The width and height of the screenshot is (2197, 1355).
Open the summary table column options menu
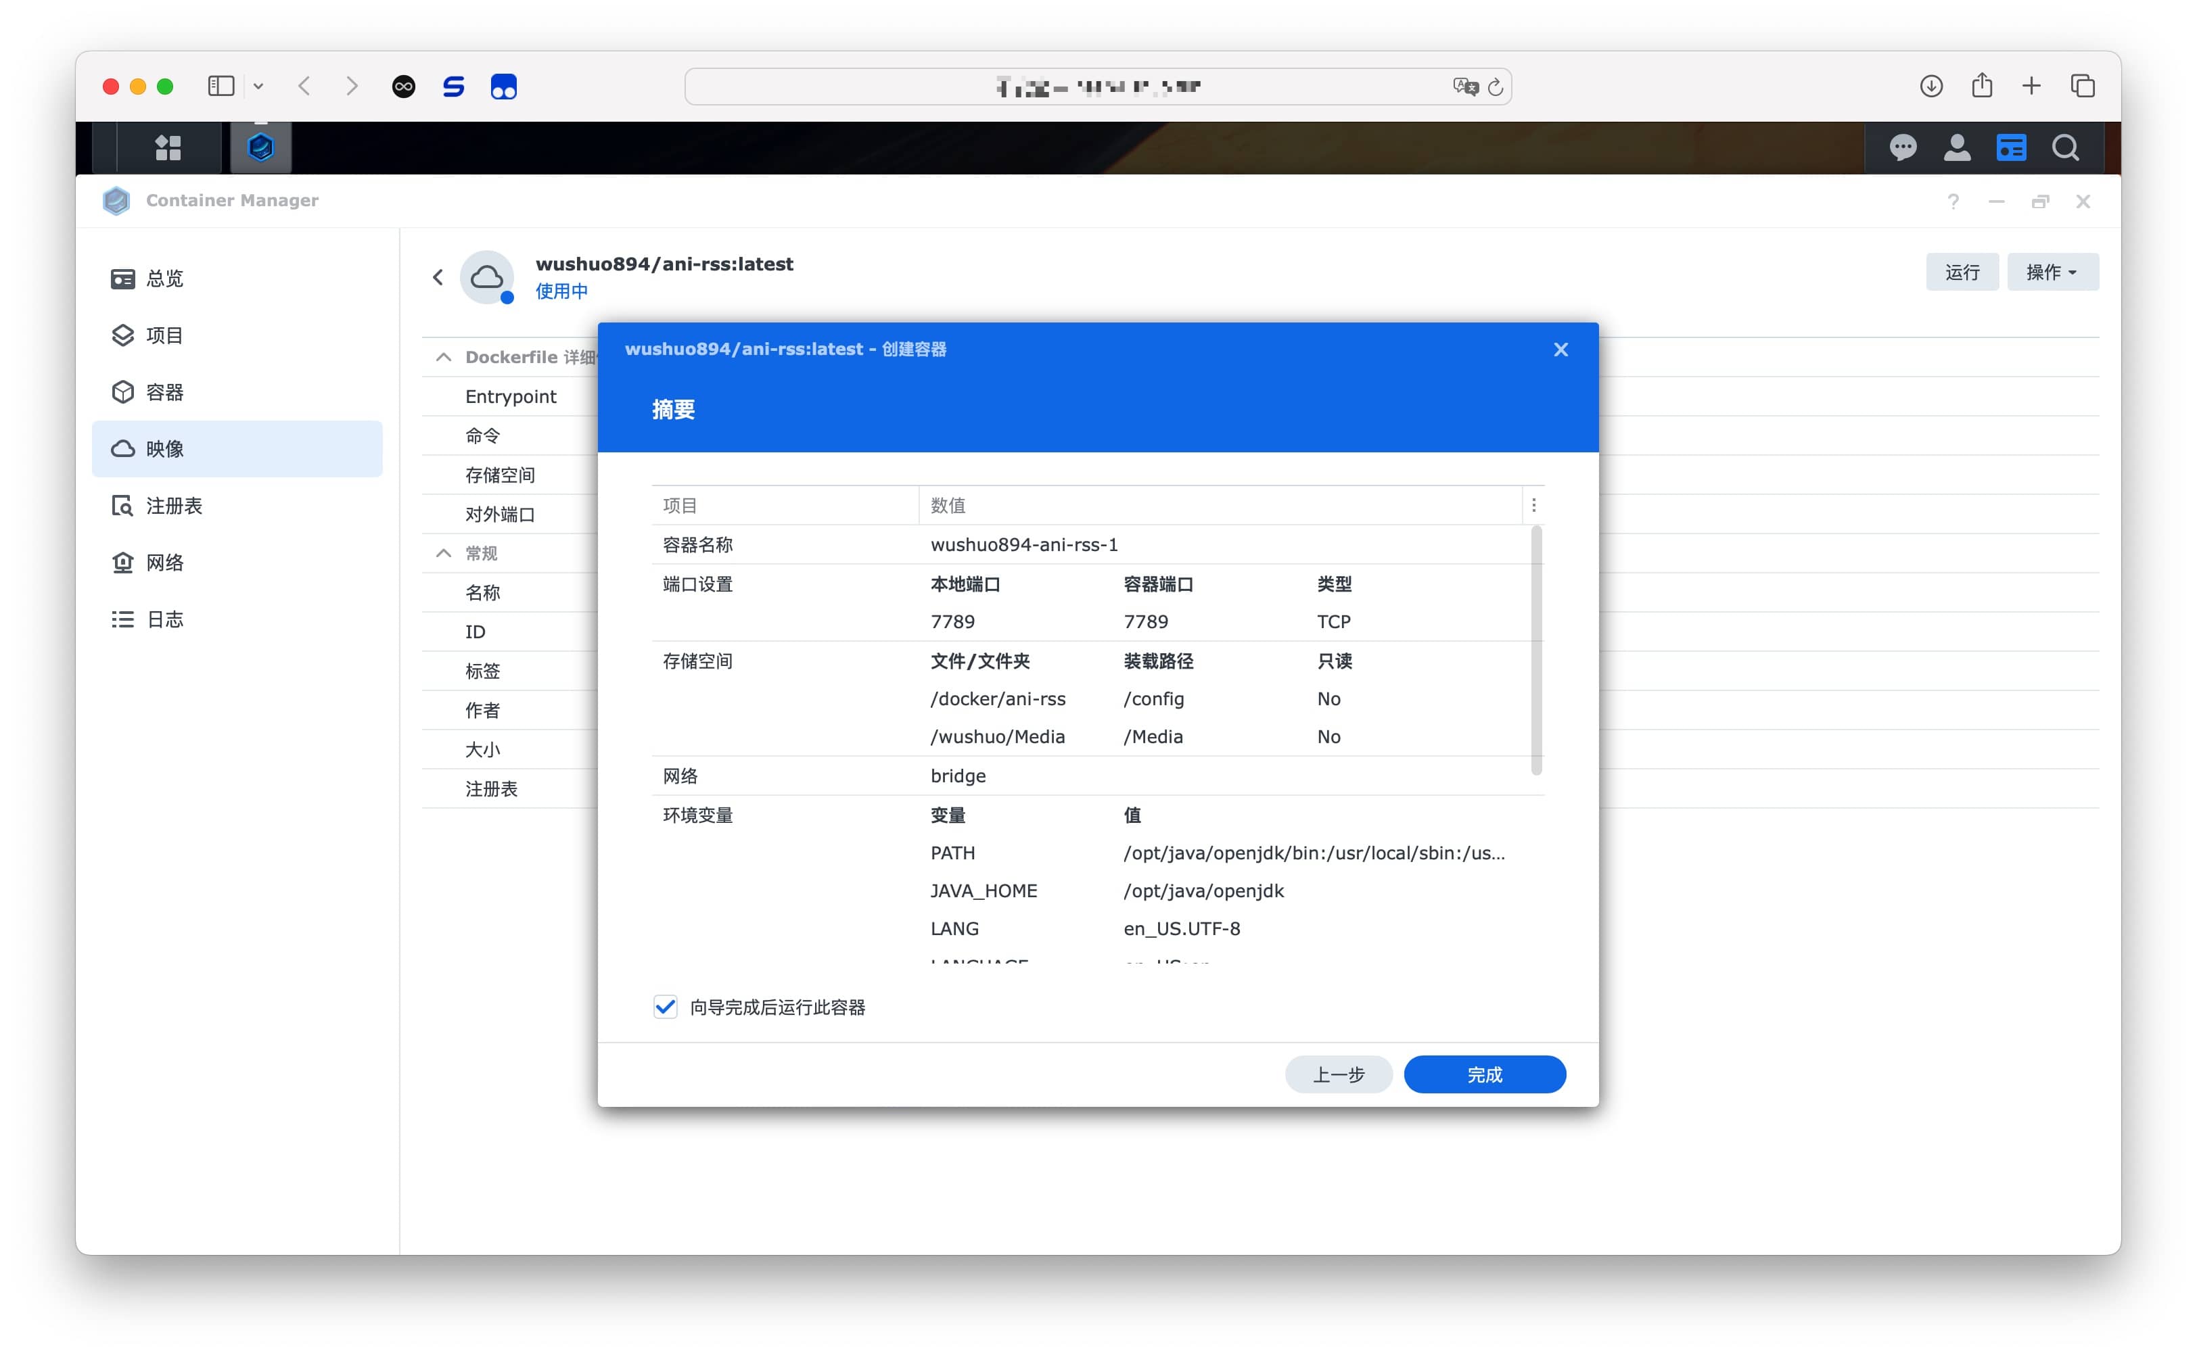coord(1533,506)
